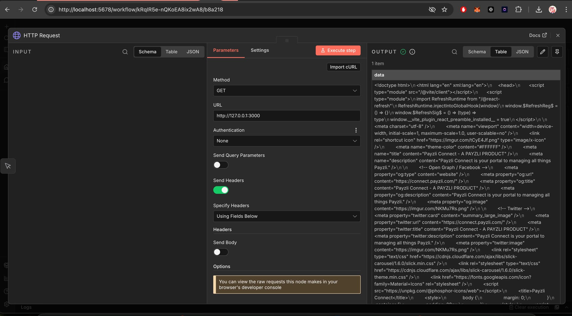Search the input panel using magnifier icon
This screenshot has width=572, height=316.
coord(125,52)
